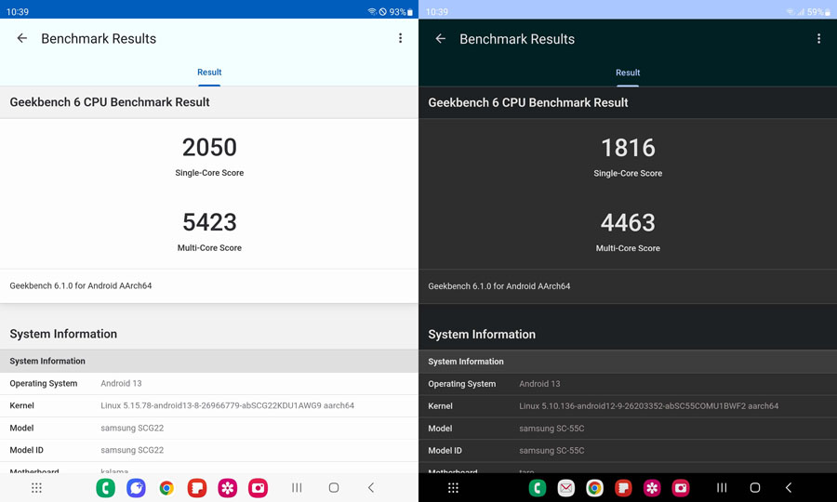The width and height of the screenshot is (837, 502).
Task: Tap Android 13 value in left panel
Action: pyautogui.click(x=121, y=383)
